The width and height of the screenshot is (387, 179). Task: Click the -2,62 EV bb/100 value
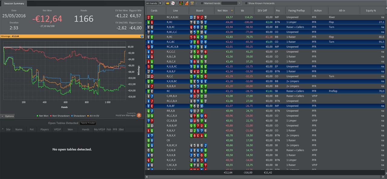[122, 28]
